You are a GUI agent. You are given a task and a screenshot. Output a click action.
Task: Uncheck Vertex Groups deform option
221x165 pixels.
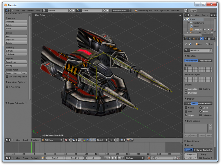click(186, 89)
